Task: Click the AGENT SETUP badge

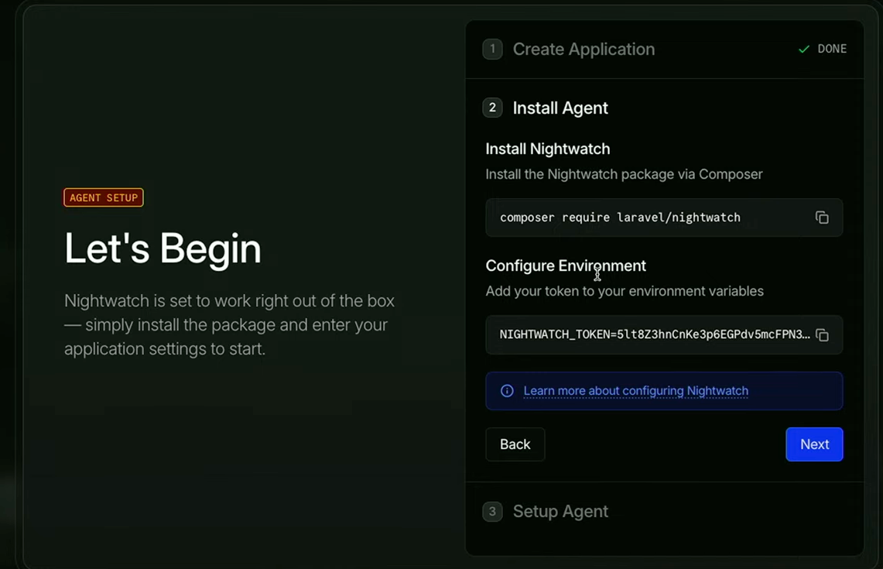Action: (x=104, y=197)
